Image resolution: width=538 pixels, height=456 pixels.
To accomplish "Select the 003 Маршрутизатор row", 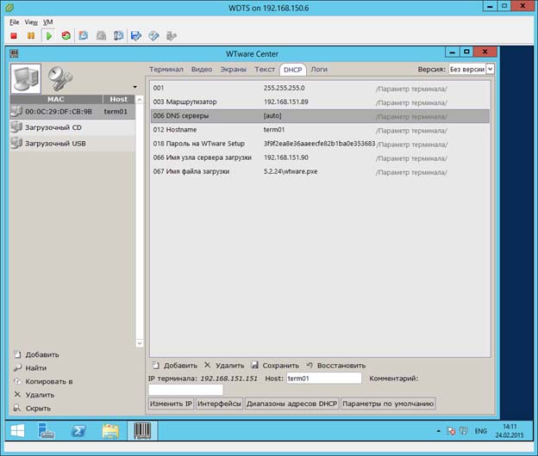I will pyautogui.click(x=319, y=102).
